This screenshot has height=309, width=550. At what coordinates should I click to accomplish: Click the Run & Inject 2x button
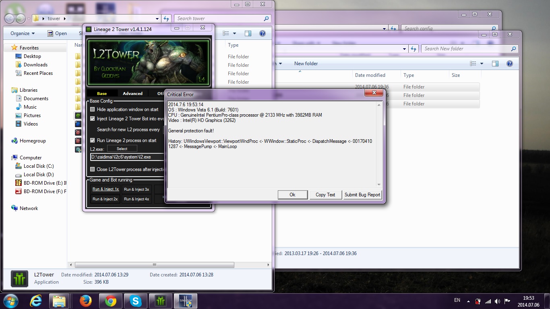[105, 199]
